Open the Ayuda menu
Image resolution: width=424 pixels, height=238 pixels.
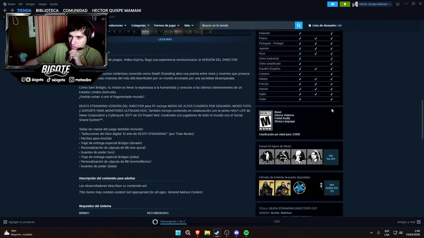(x=54, y=4)
